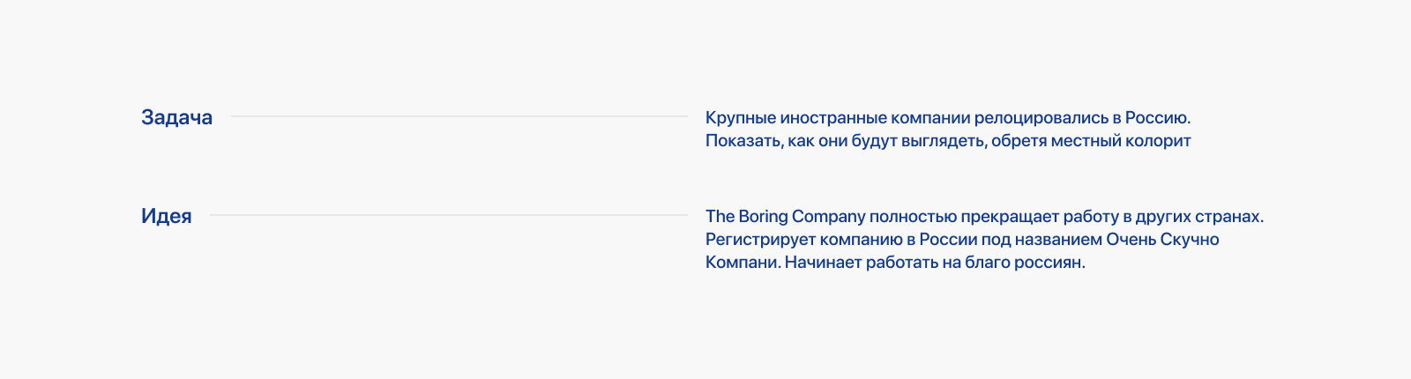Click the words "Очень Скучно"
Screen dimensions: 1411x379
click(x=1162, y=239)
